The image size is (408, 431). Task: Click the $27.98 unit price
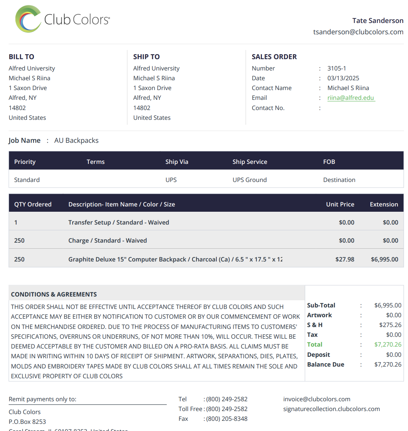tap(344, 260)
